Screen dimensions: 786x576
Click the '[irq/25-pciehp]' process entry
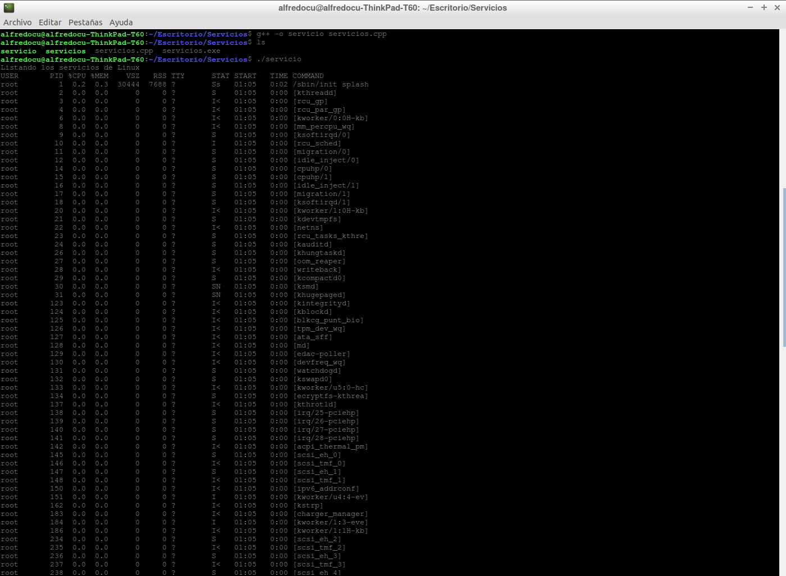coord(326,413)
